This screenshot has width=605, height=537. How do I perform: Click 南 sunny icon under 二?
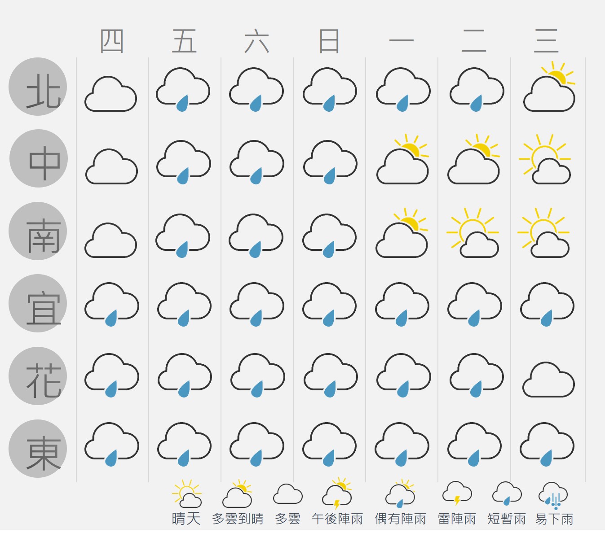[x=473, y=232]
